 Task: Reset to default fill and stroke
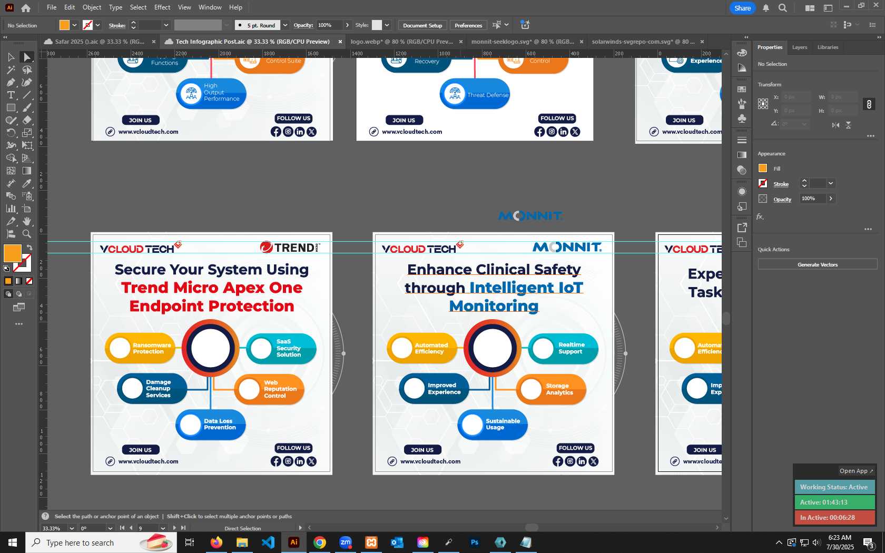point(6,269)
